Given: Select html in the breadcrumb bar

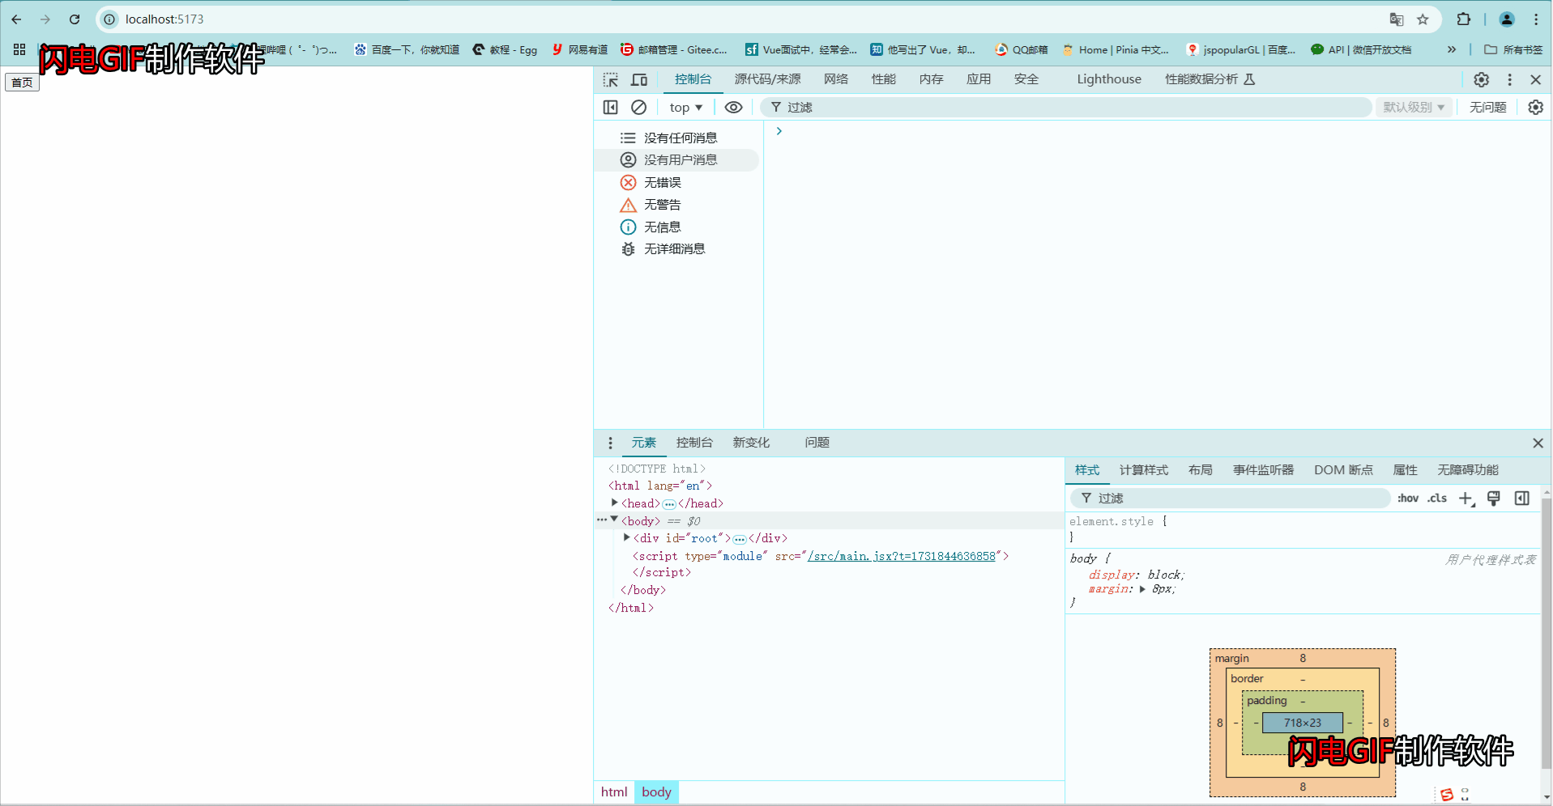Looking at the screenshot, I should pyautogui.click(x=614, y=792).
